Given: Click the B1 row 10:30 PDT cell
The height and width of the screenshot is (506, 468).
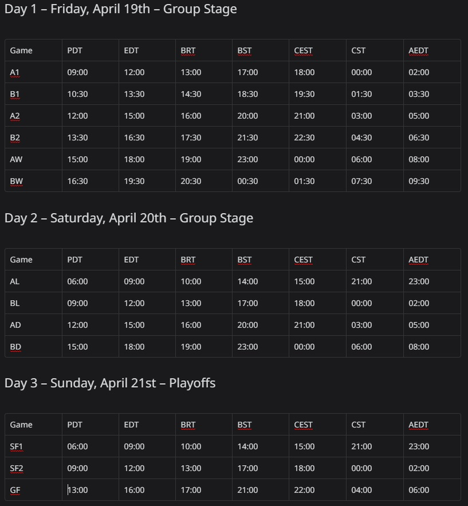Looking at the screenshot, I should (90, 94).
